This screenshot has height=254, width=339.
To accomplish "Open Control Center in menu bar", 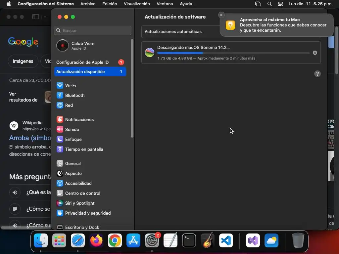I will [x=280, y=4].
